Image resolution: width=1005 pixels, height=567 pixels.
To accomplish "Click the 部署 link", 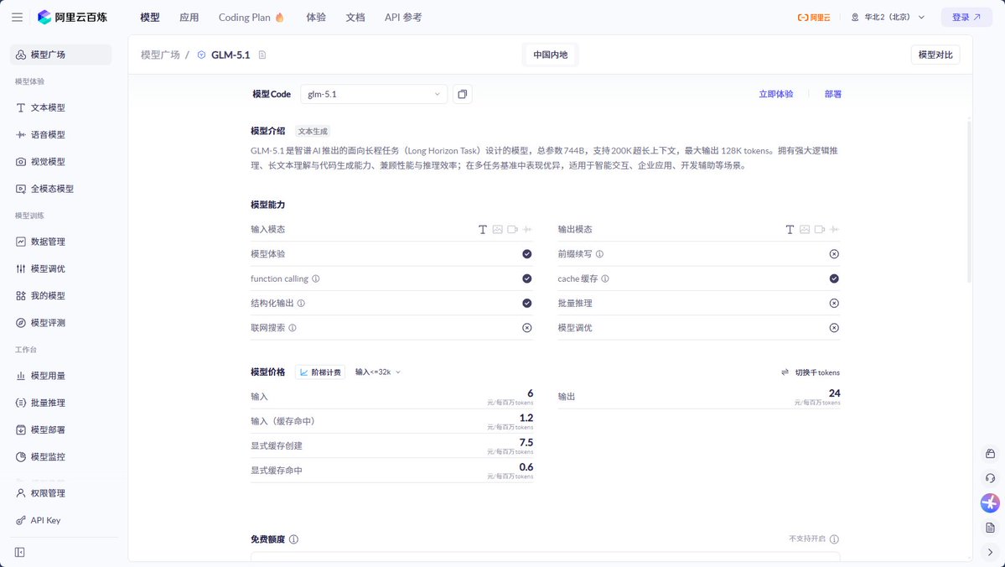I will point(832,94).
